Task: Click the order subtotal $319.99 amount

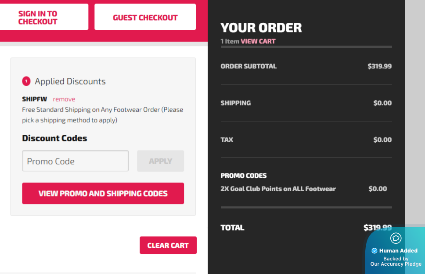Action: [x=379, y=67]
